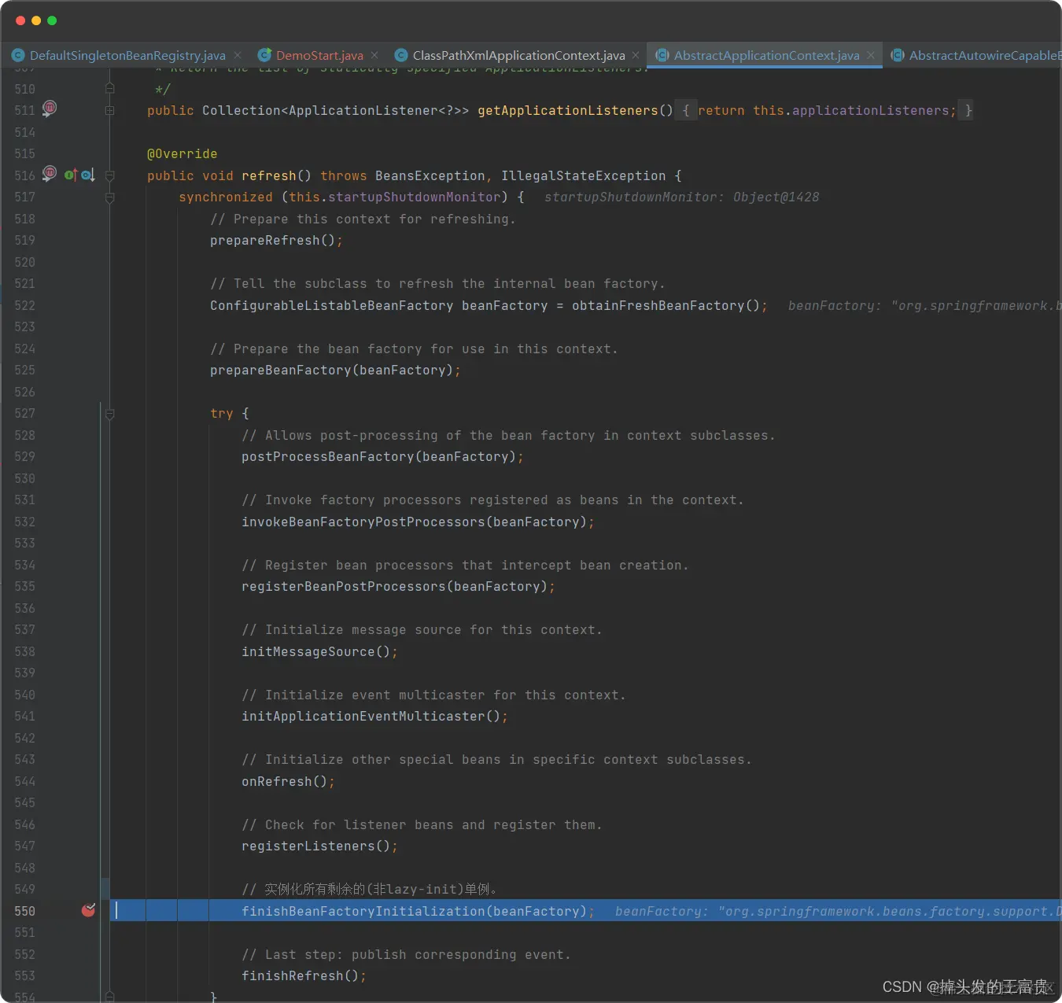
Task: Click the red close window button
Action: click(x=20, y=20)
